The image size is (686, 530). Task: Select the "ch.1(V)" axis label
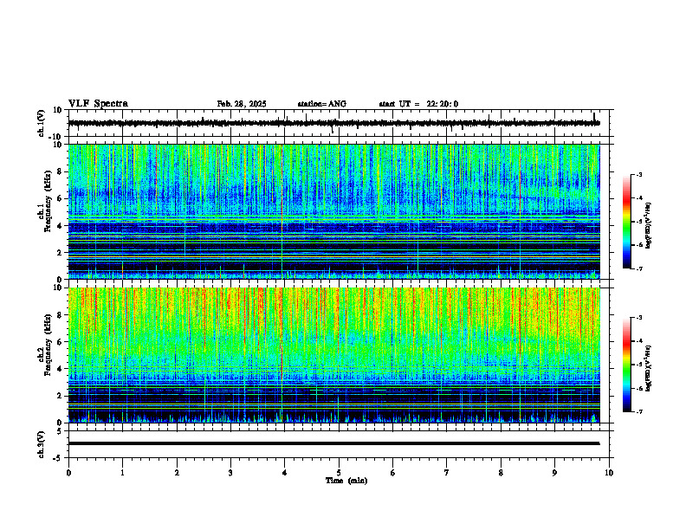click(41, 123)
